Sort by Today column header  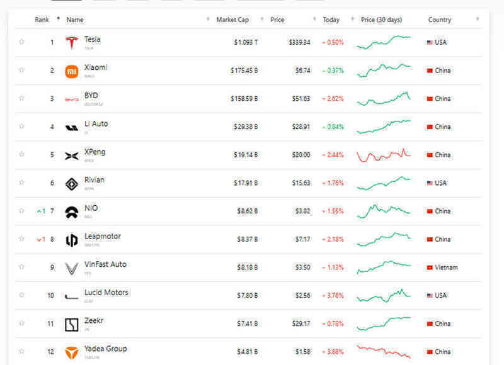331,20
